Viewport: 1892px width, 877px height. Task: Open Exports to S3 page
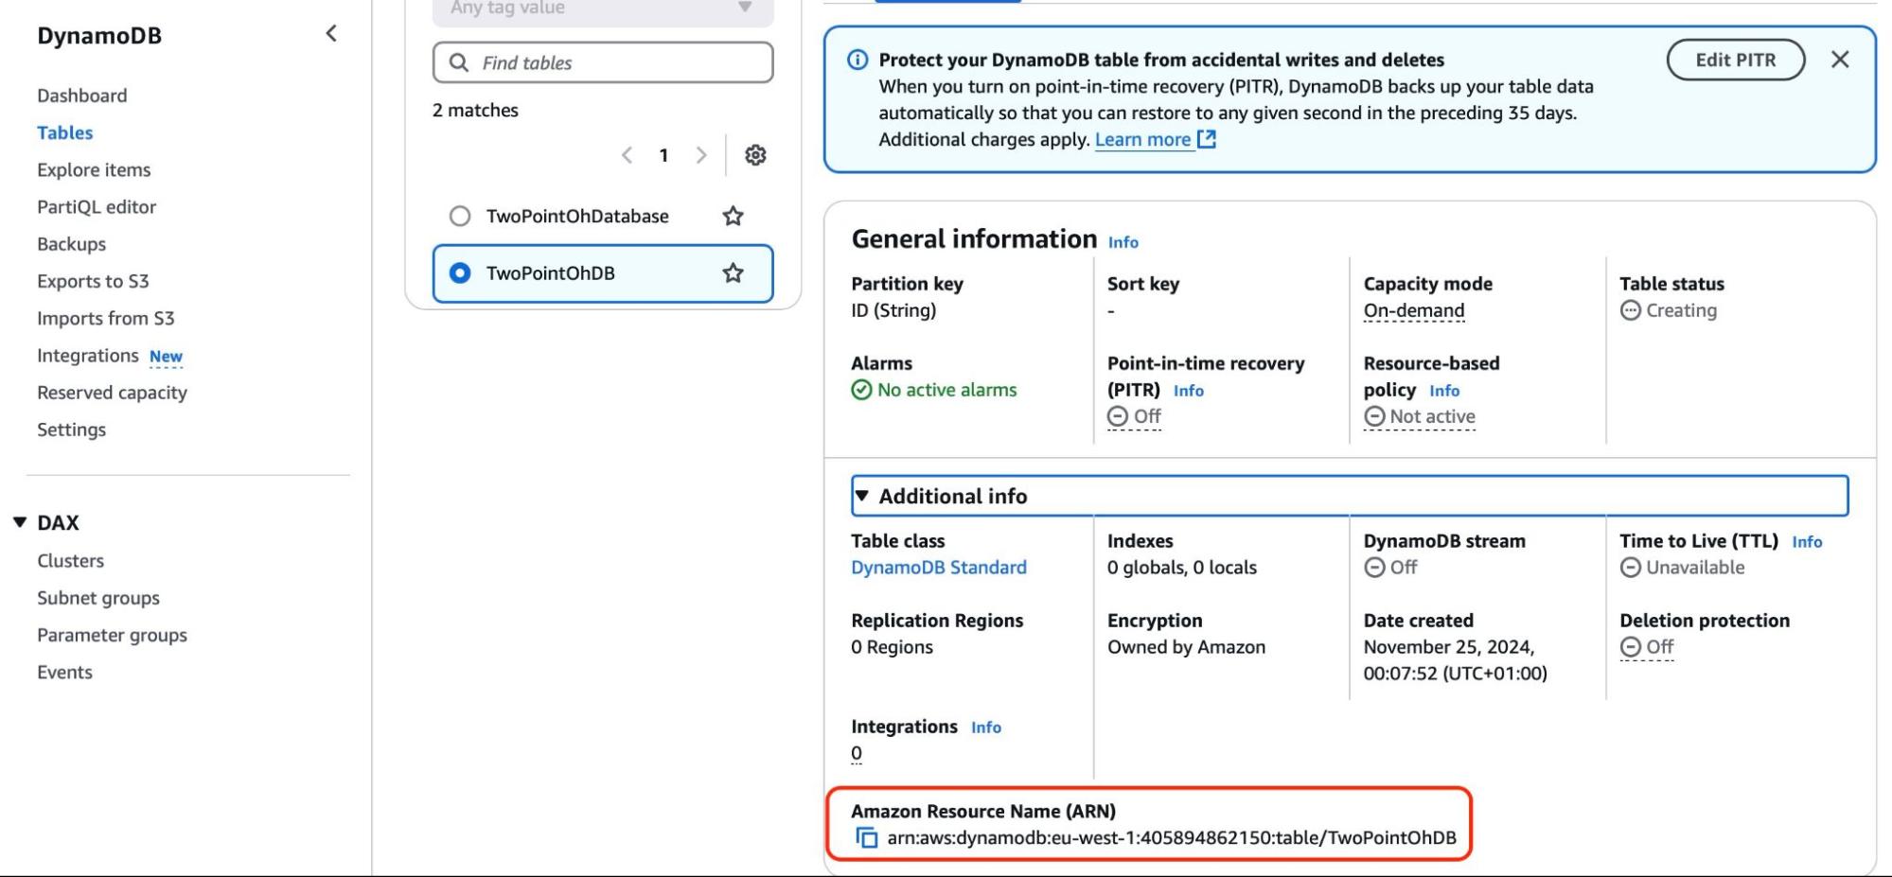93,281
